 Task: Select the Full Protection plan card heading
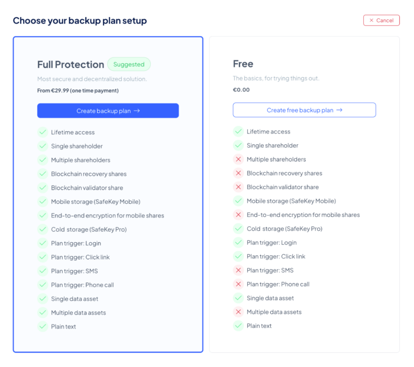pyautogui.click(x=70, y=64)
